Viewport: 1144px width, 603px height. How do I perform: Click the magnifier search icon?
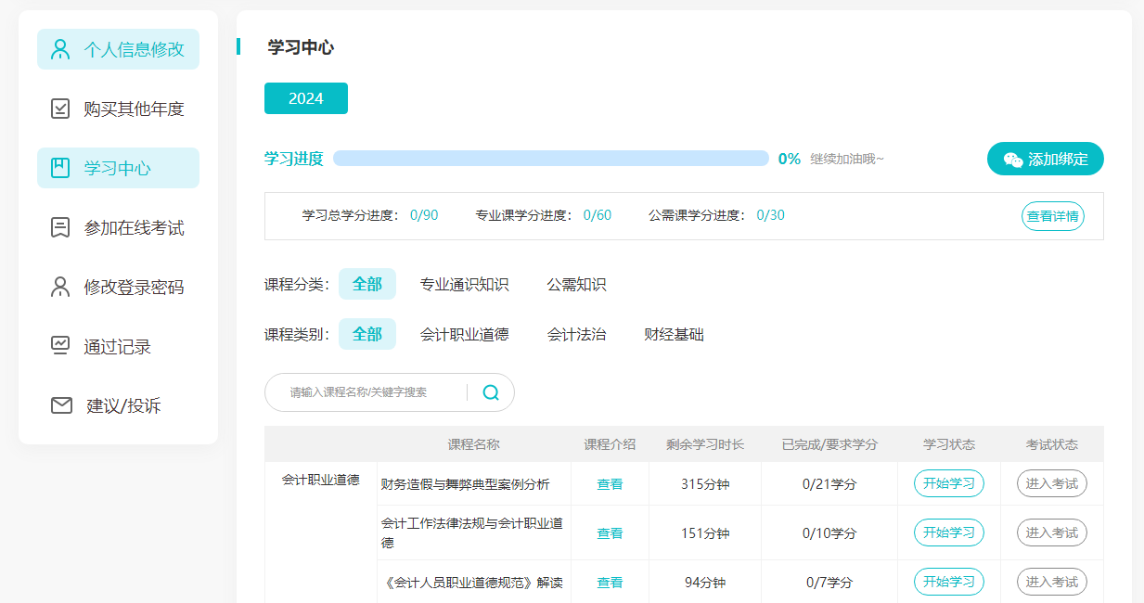click(x=491, y=392)
